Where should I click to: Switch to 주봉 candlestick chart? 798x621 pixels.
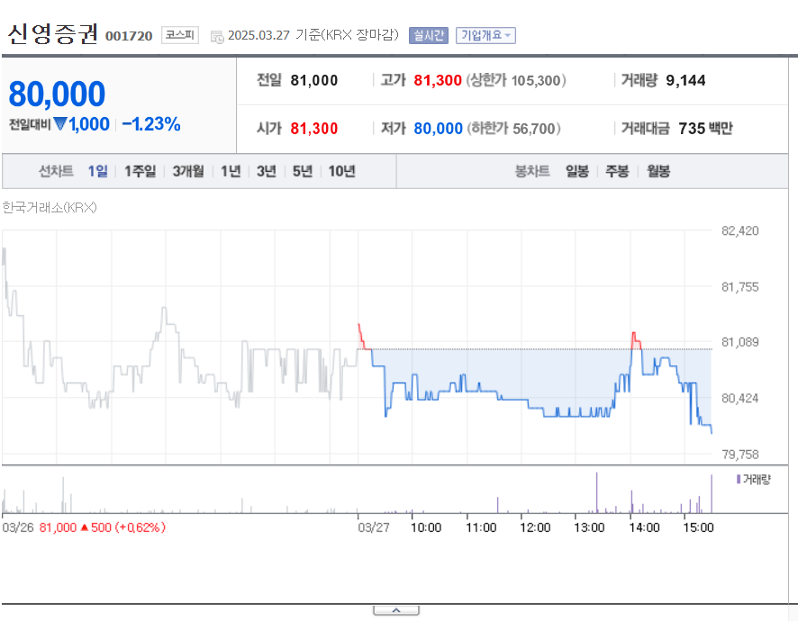(x=617, y=171)
